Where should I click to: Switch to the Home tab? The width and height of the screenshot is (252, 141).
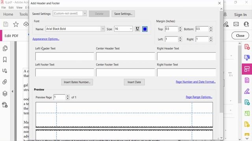(x=8, y=14)
